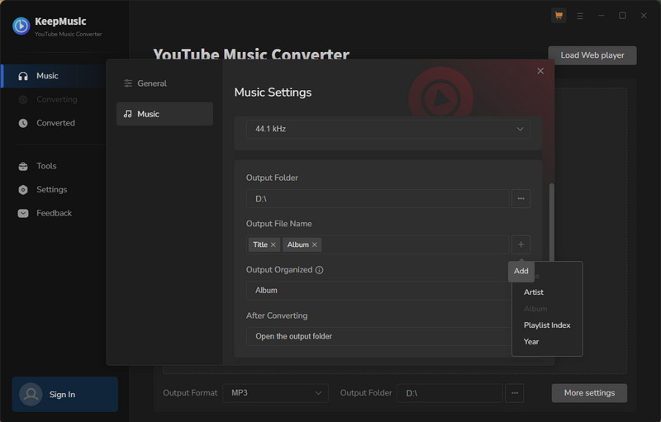Close the Music Settings dialog
The height and width of the screenshot is (422, 661).
pos(540,71)
